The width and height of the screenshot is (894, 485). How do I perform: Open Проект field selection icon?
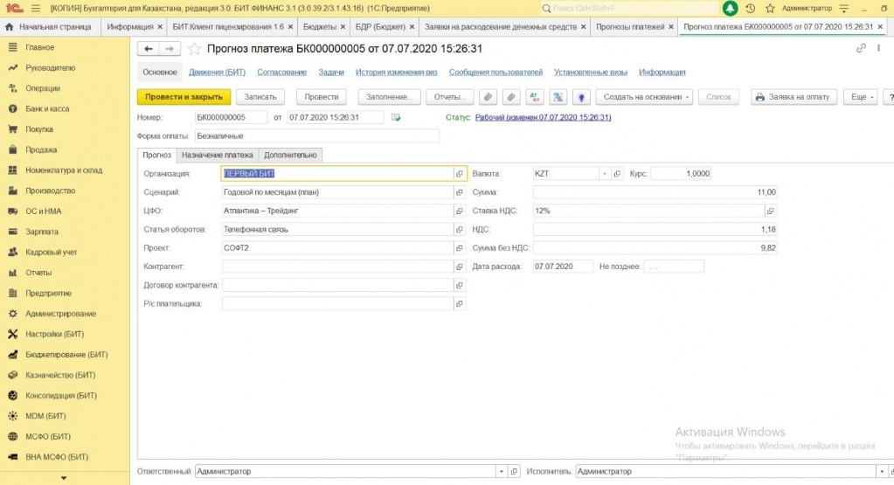pos(459,248)
